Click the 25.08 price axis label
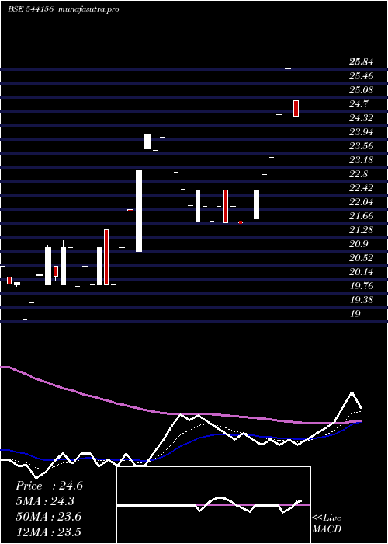388x544 pixels. [x=362, y=90]
